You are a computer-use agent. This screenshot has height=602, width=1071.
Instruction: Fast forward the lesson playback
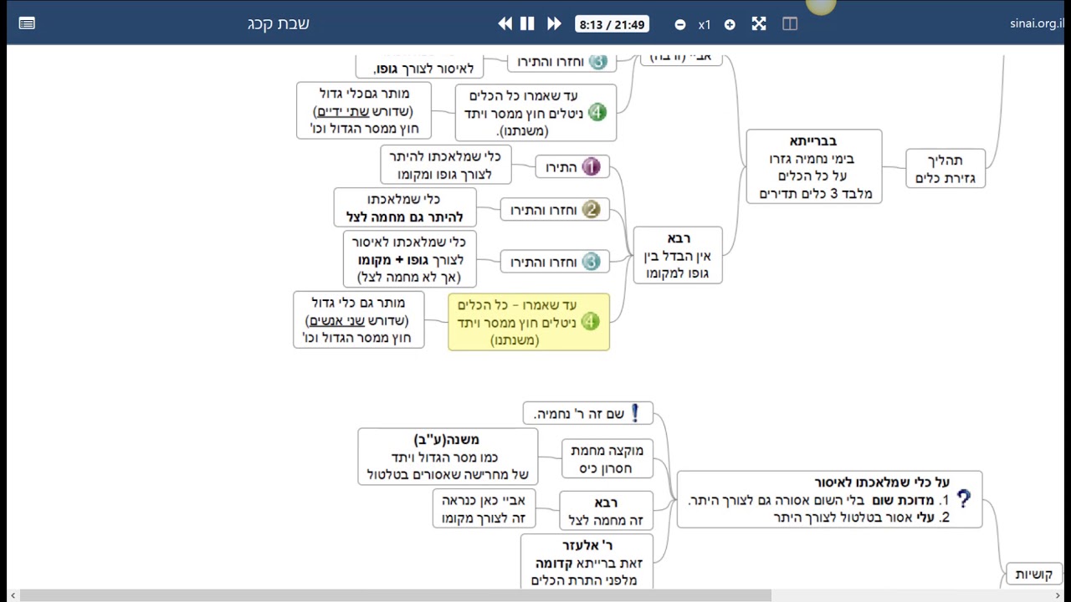(553, 24)
